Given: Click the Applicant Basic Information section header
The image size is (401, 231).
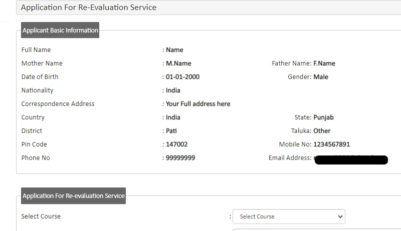Looking at the screenshot, I should tap(60, 30).
